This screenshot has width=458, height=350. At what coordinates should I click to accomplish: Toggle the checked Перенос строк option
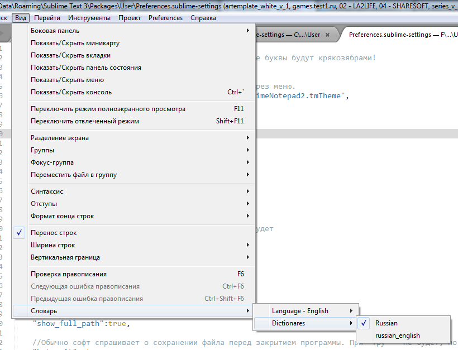pos(54,233)
